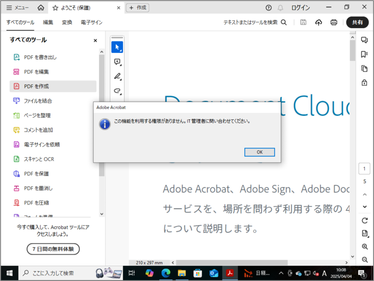
Task: Select the highlight pencil tool
Action: click(117, 76)
